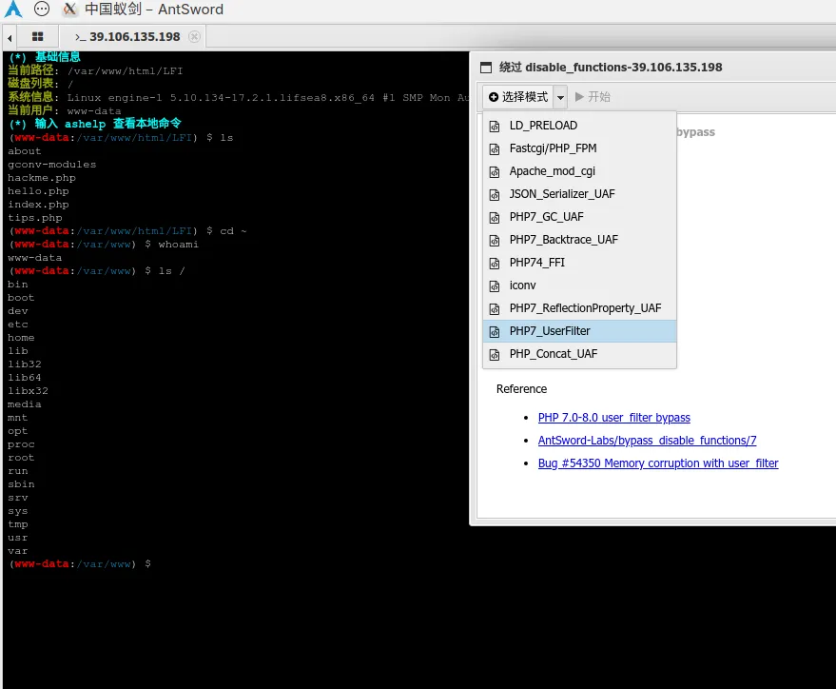Screen dimensions: 836x689
Task: Click file icon beside PHP7_GC_UAF
Action: (x=495, y=218)
